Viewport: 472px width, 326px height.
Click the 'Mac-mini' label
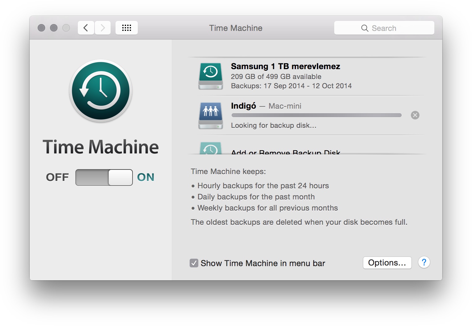pos(285,106)
